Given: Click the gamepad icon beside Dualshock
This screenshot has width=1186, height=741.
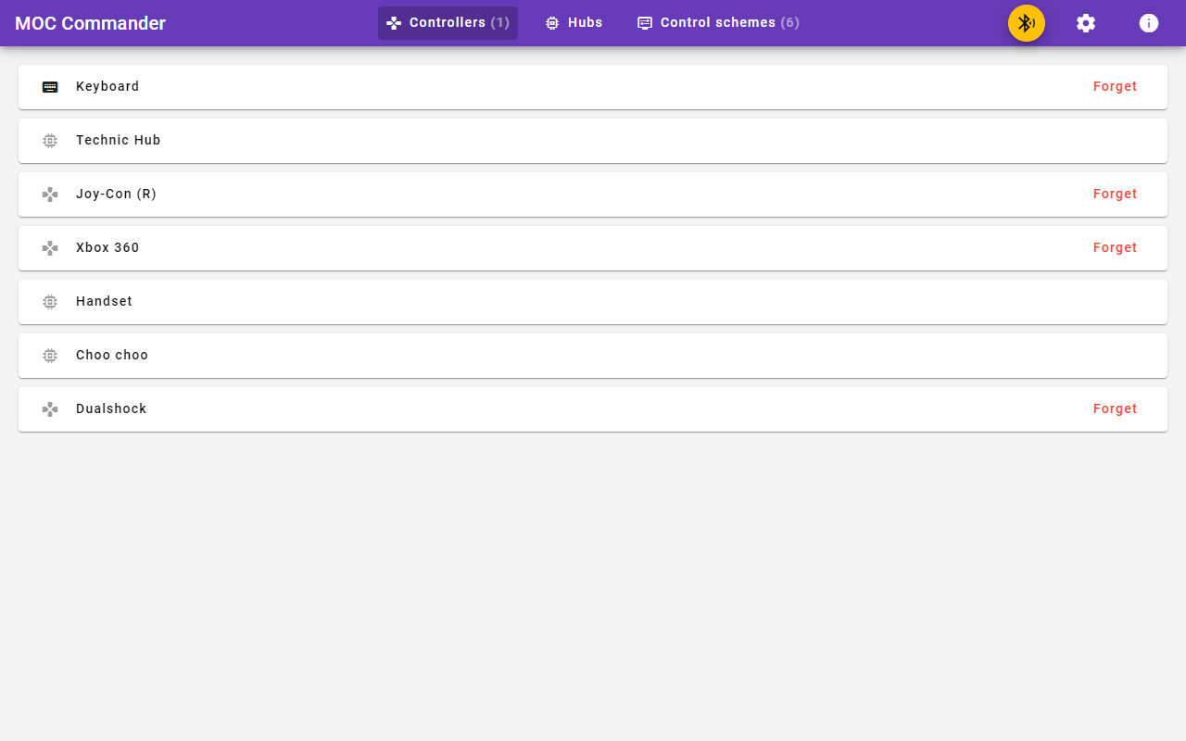Looking at the screenshot, I should (50, 409).
